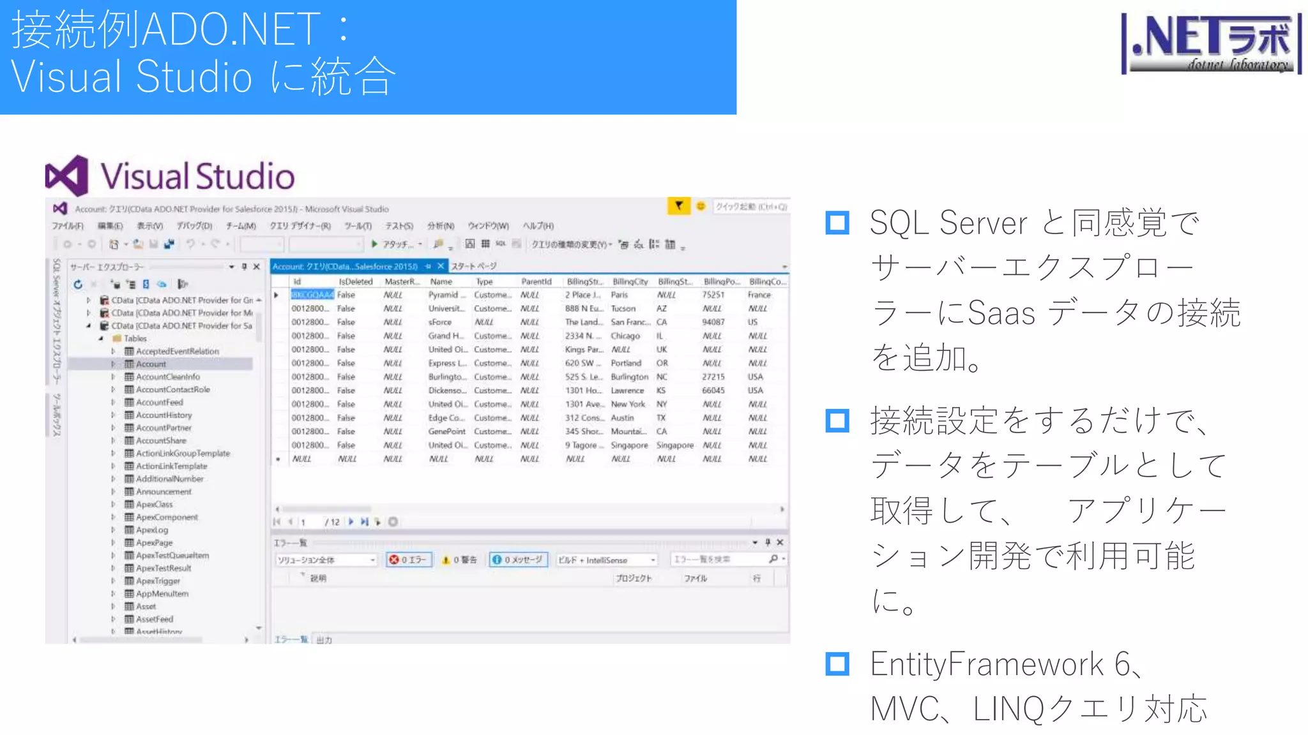Image resolution: width=1308 pixels, height=735 pixels.
Task: Click the cell containing Pyramid
Action: (448, 295)
